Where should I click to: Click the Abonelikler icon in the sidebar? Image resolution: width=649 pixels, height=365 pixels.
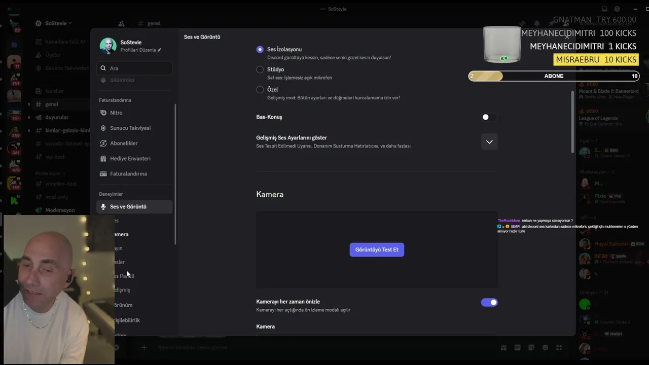tap(103, 143)
